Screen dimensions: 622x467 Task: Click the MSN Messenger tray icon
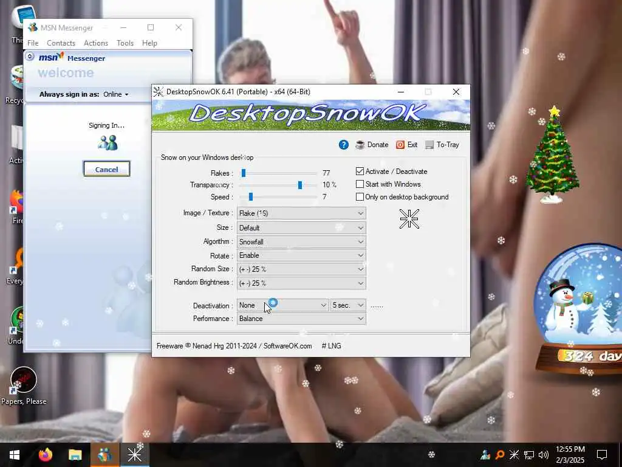[485, 455]
